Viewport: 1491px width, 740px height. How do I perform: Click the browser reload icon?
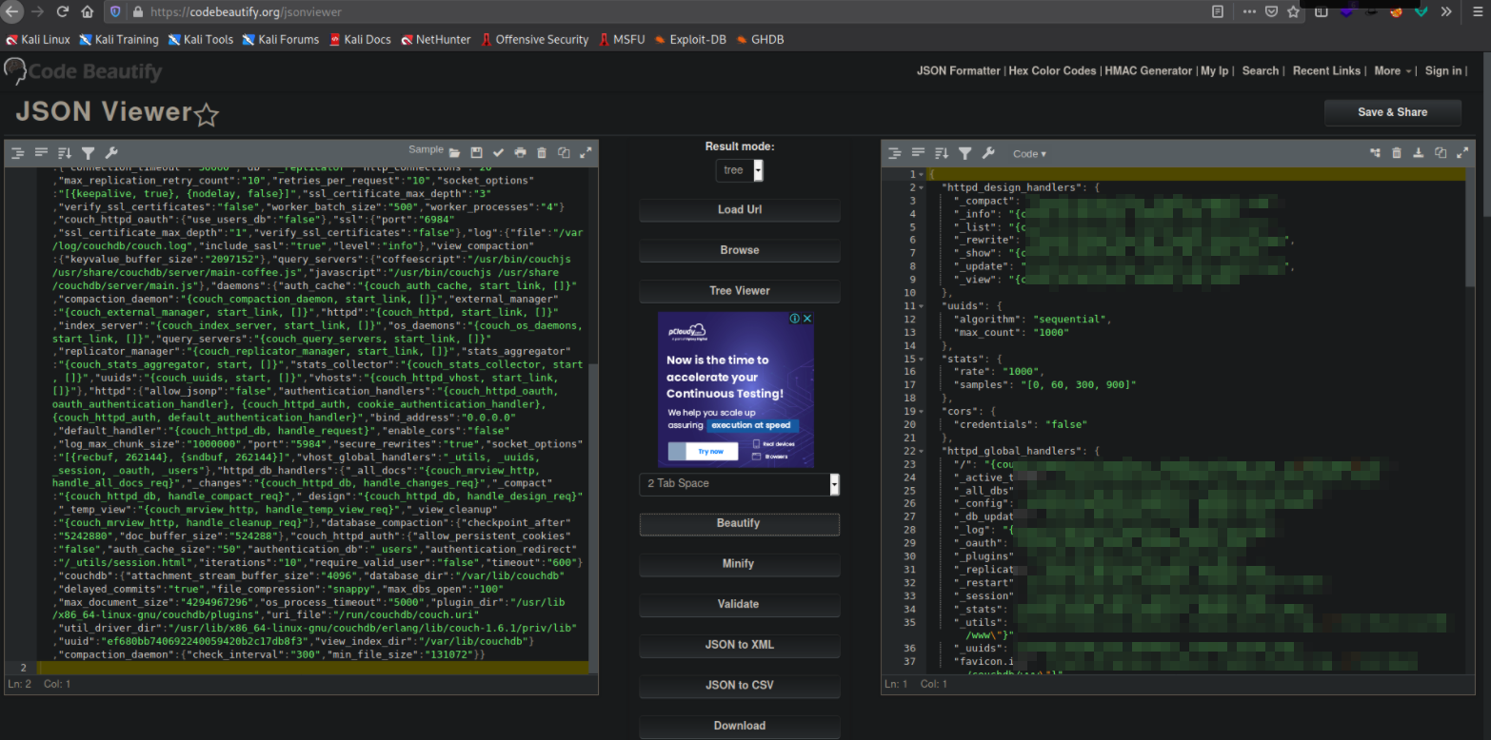click(63, 12)
